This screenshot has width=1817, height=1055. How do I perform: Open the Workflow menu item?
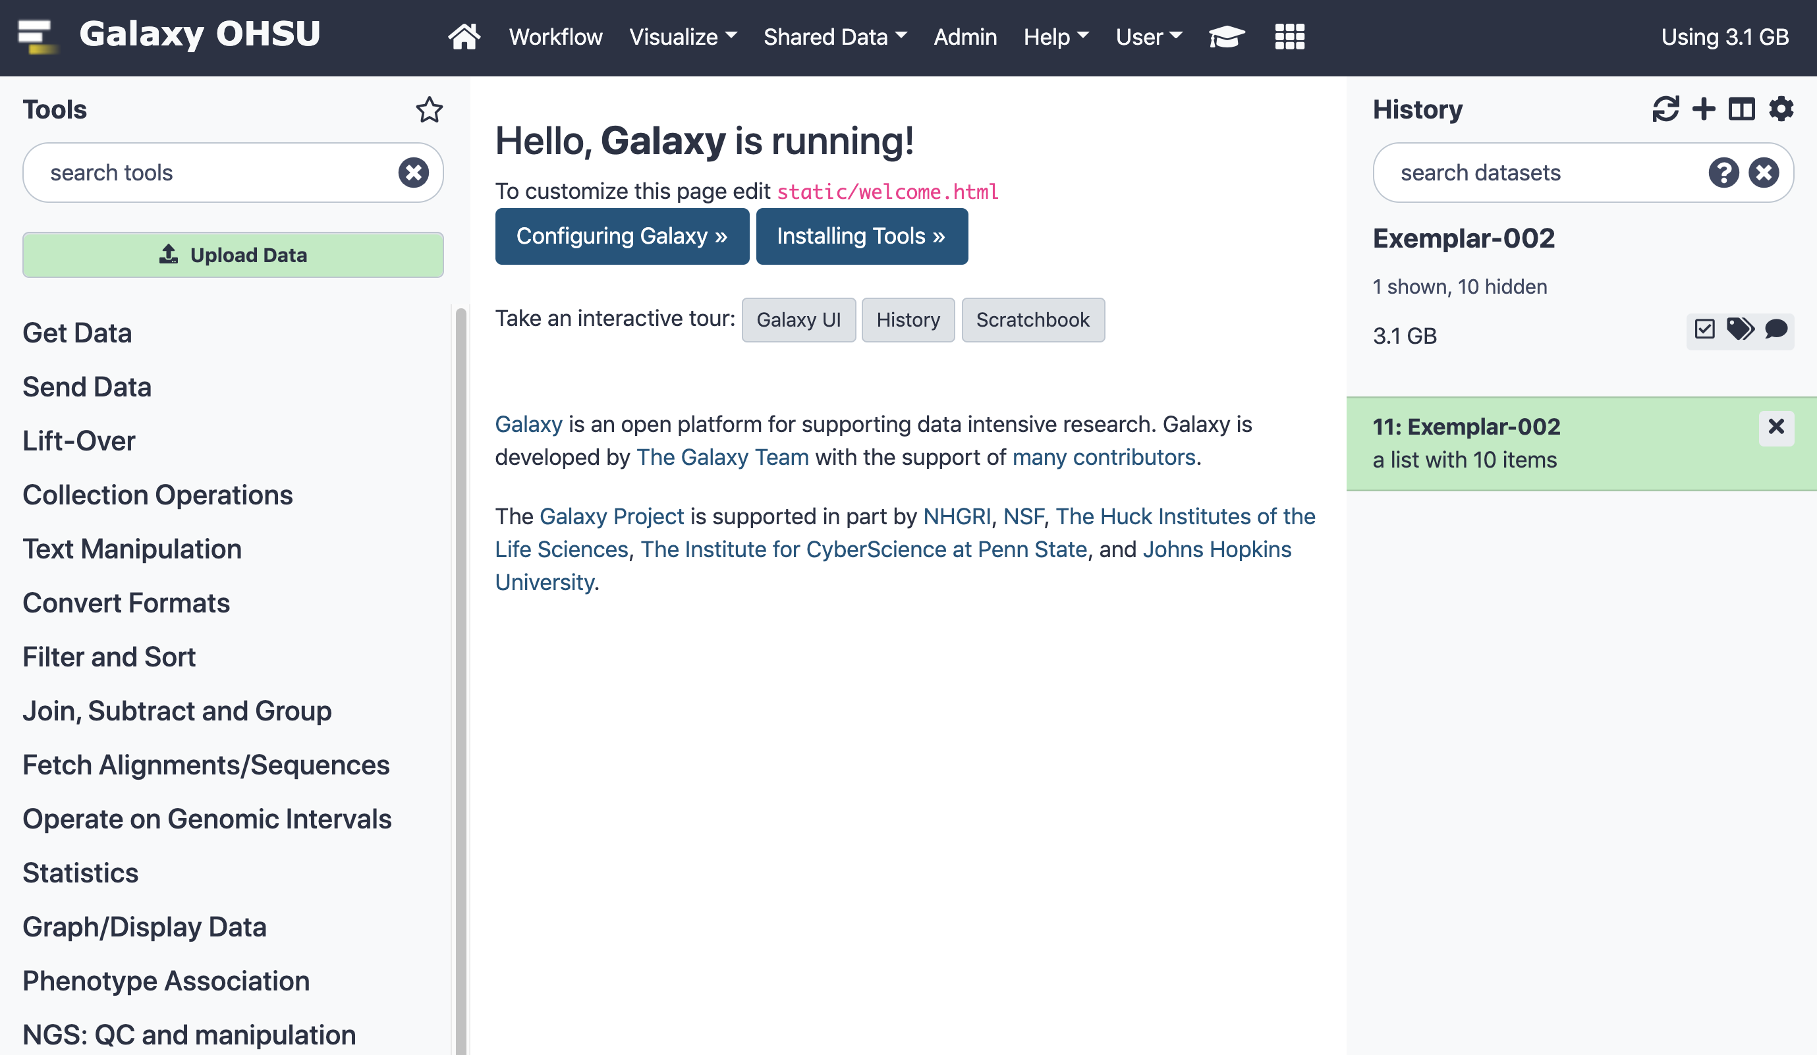tap(555, 37)
